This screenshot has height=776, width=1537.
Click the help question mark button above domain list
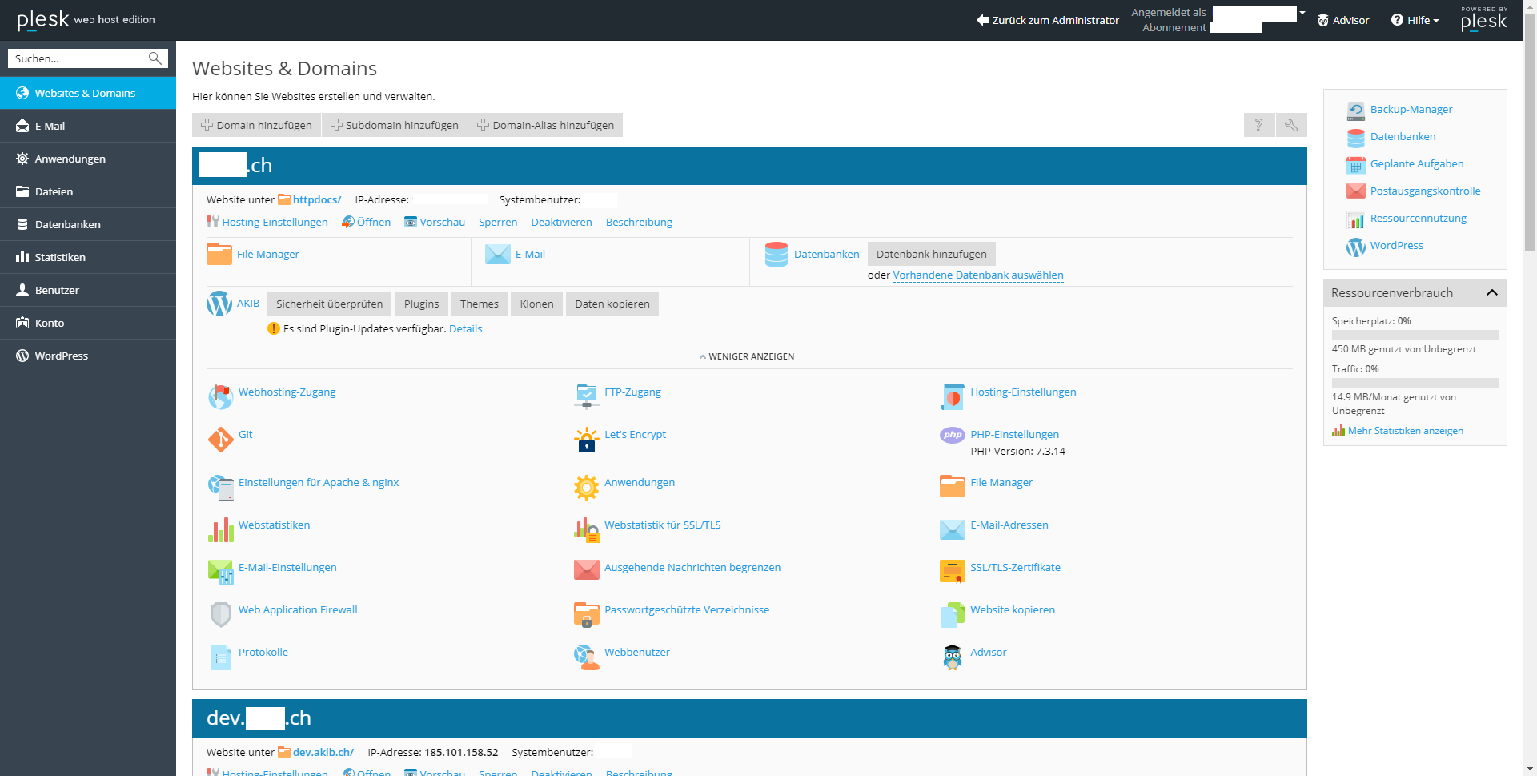tap(1259, 125)
